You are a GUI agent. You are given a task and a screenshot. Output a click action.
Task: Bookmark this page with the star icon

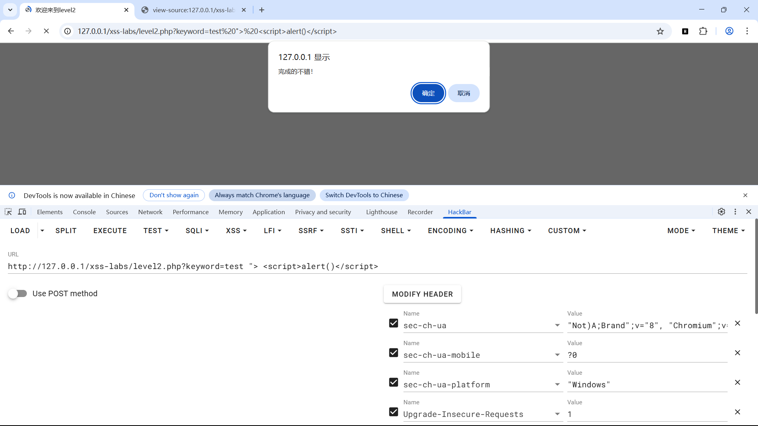(660, 31)
